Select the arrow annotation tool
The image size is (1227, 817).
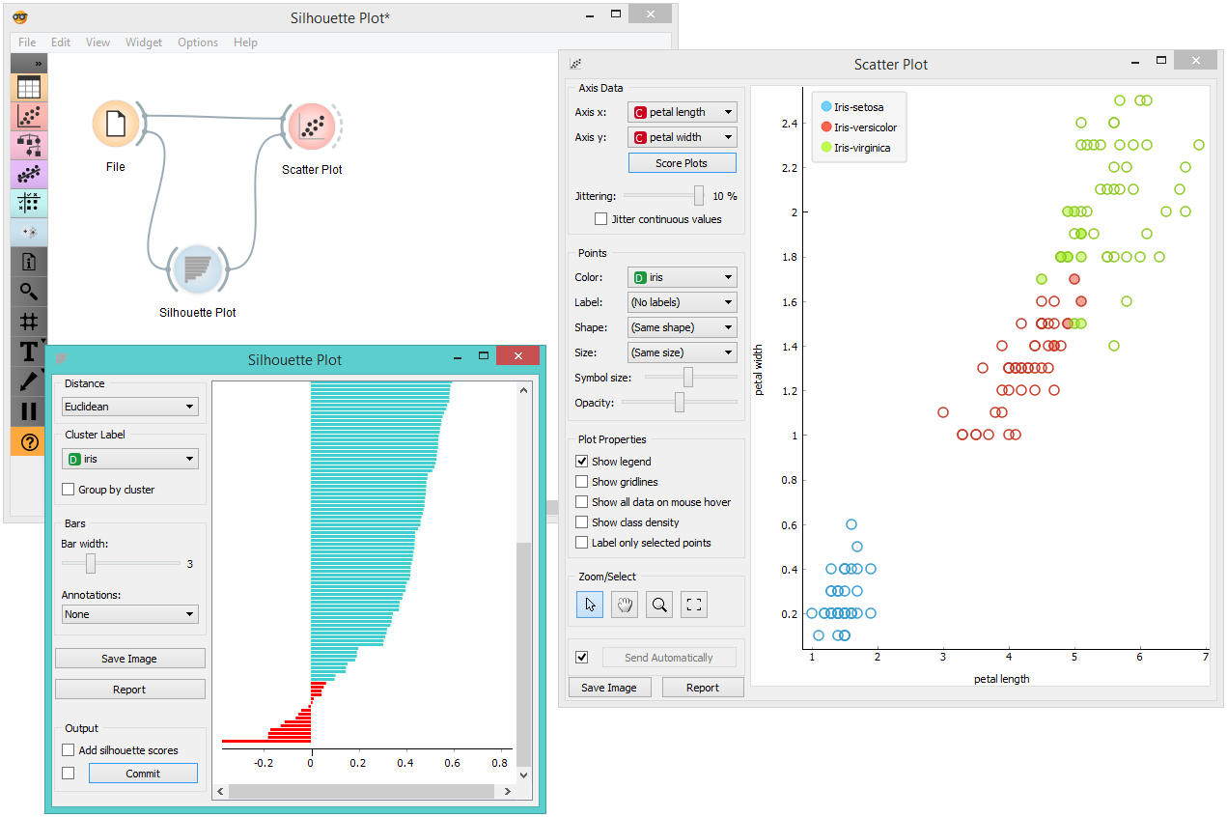point(29,381)
